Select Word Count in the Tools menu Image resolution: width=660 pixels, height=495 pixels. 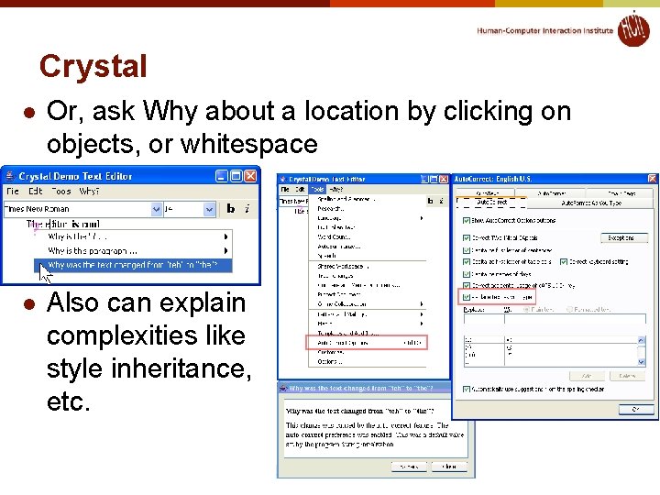pos(368,237)
